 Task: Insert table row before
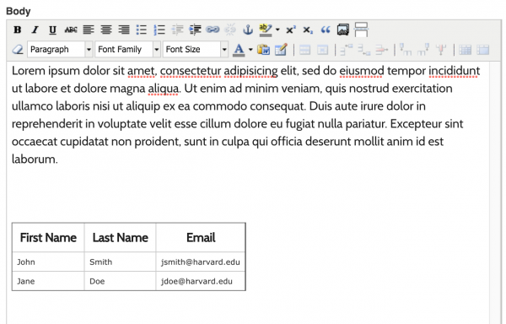pyautogui.click(x=347, y=50)
